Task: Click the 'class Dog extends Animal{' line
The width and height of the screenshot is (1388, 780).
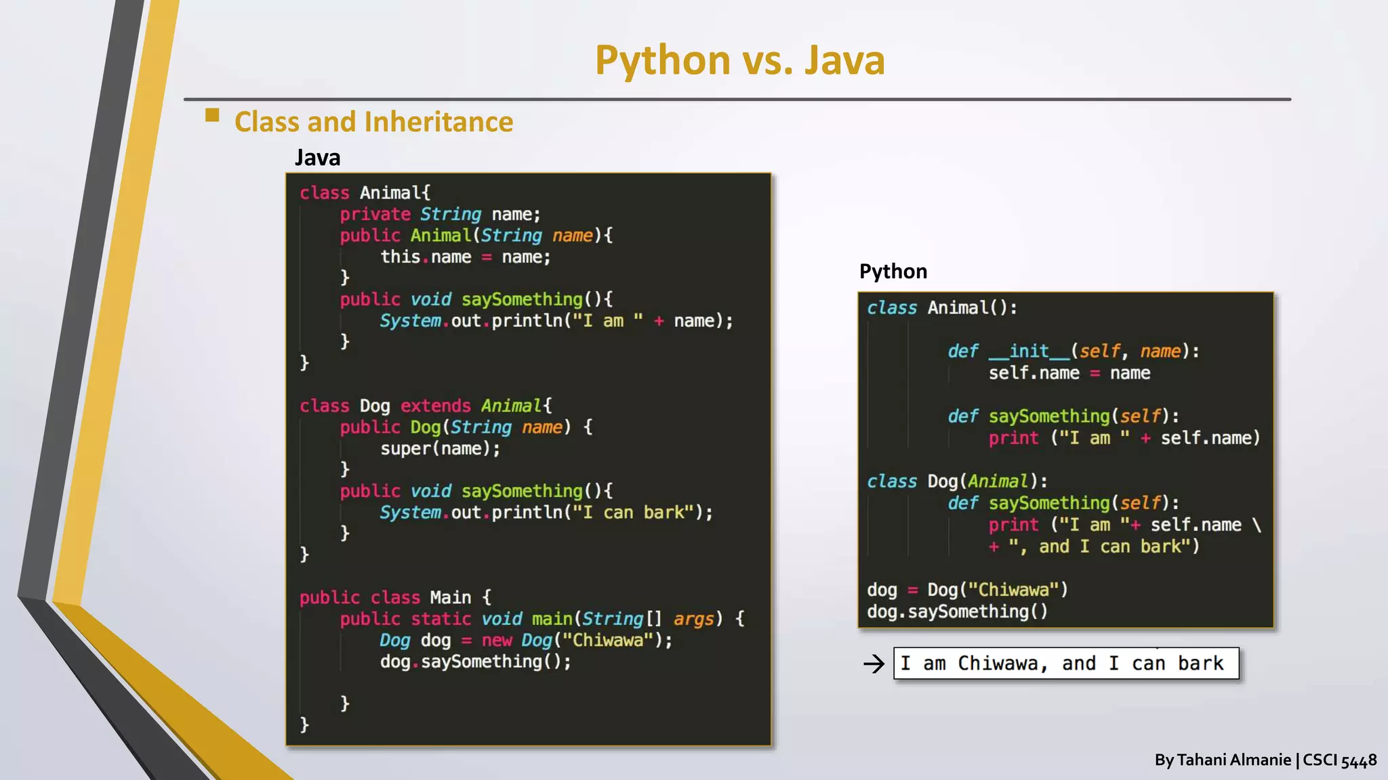Action: click(x=426, y=406)
